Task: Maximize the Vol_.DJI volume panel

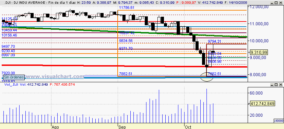Action: click(x=276, y=85)
